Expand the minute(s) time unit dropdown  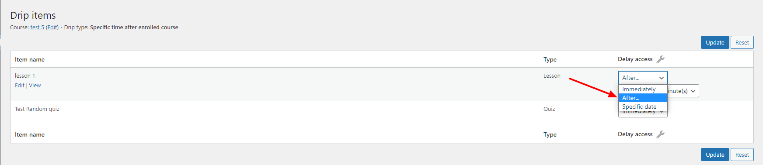coord(683,91)
